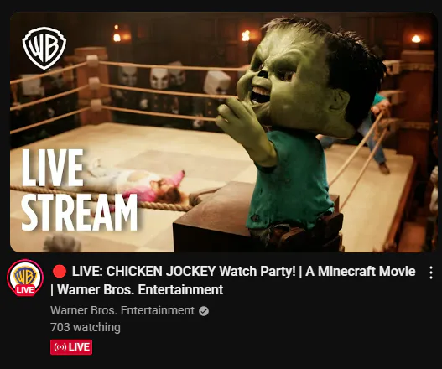This screenshot has width=442, height=369.
Task: Click the Warner Bros. channel avatar
Action: pos(25,278)
